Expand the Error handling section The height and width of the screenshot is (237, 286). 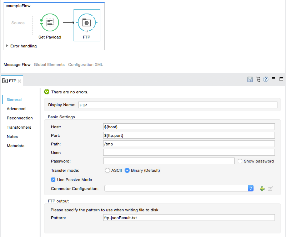tap(7, 46)
